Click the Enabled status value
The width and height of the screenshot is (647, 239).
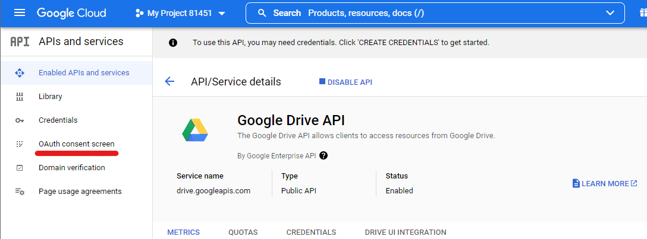pos(399,191)
